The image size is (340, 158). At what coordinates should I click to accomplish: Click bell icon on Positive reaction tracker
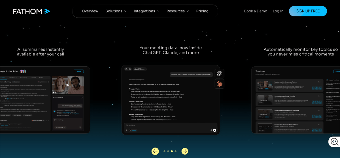(319, 82)
